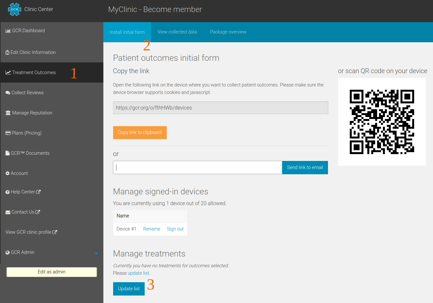Go to Collect Reviews section

click(52, 93)
